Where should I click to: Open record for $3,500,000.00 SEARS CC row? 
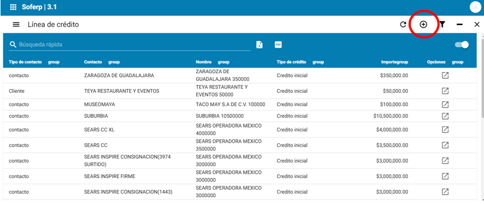click(445, 145)
